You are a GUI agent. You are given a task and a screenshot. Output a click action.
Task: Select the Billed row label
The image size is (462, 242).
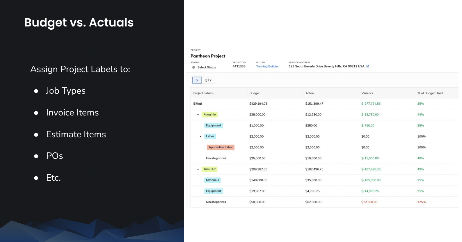[198, 104]
